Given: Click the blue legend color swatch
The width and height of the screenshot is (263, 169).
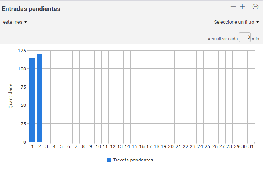Looking at the screenshot, I should click(109, 160).
